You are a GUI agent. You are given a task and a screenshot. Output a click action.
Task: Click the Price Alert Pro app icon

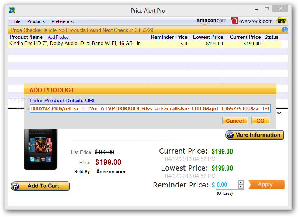point(12,10)
